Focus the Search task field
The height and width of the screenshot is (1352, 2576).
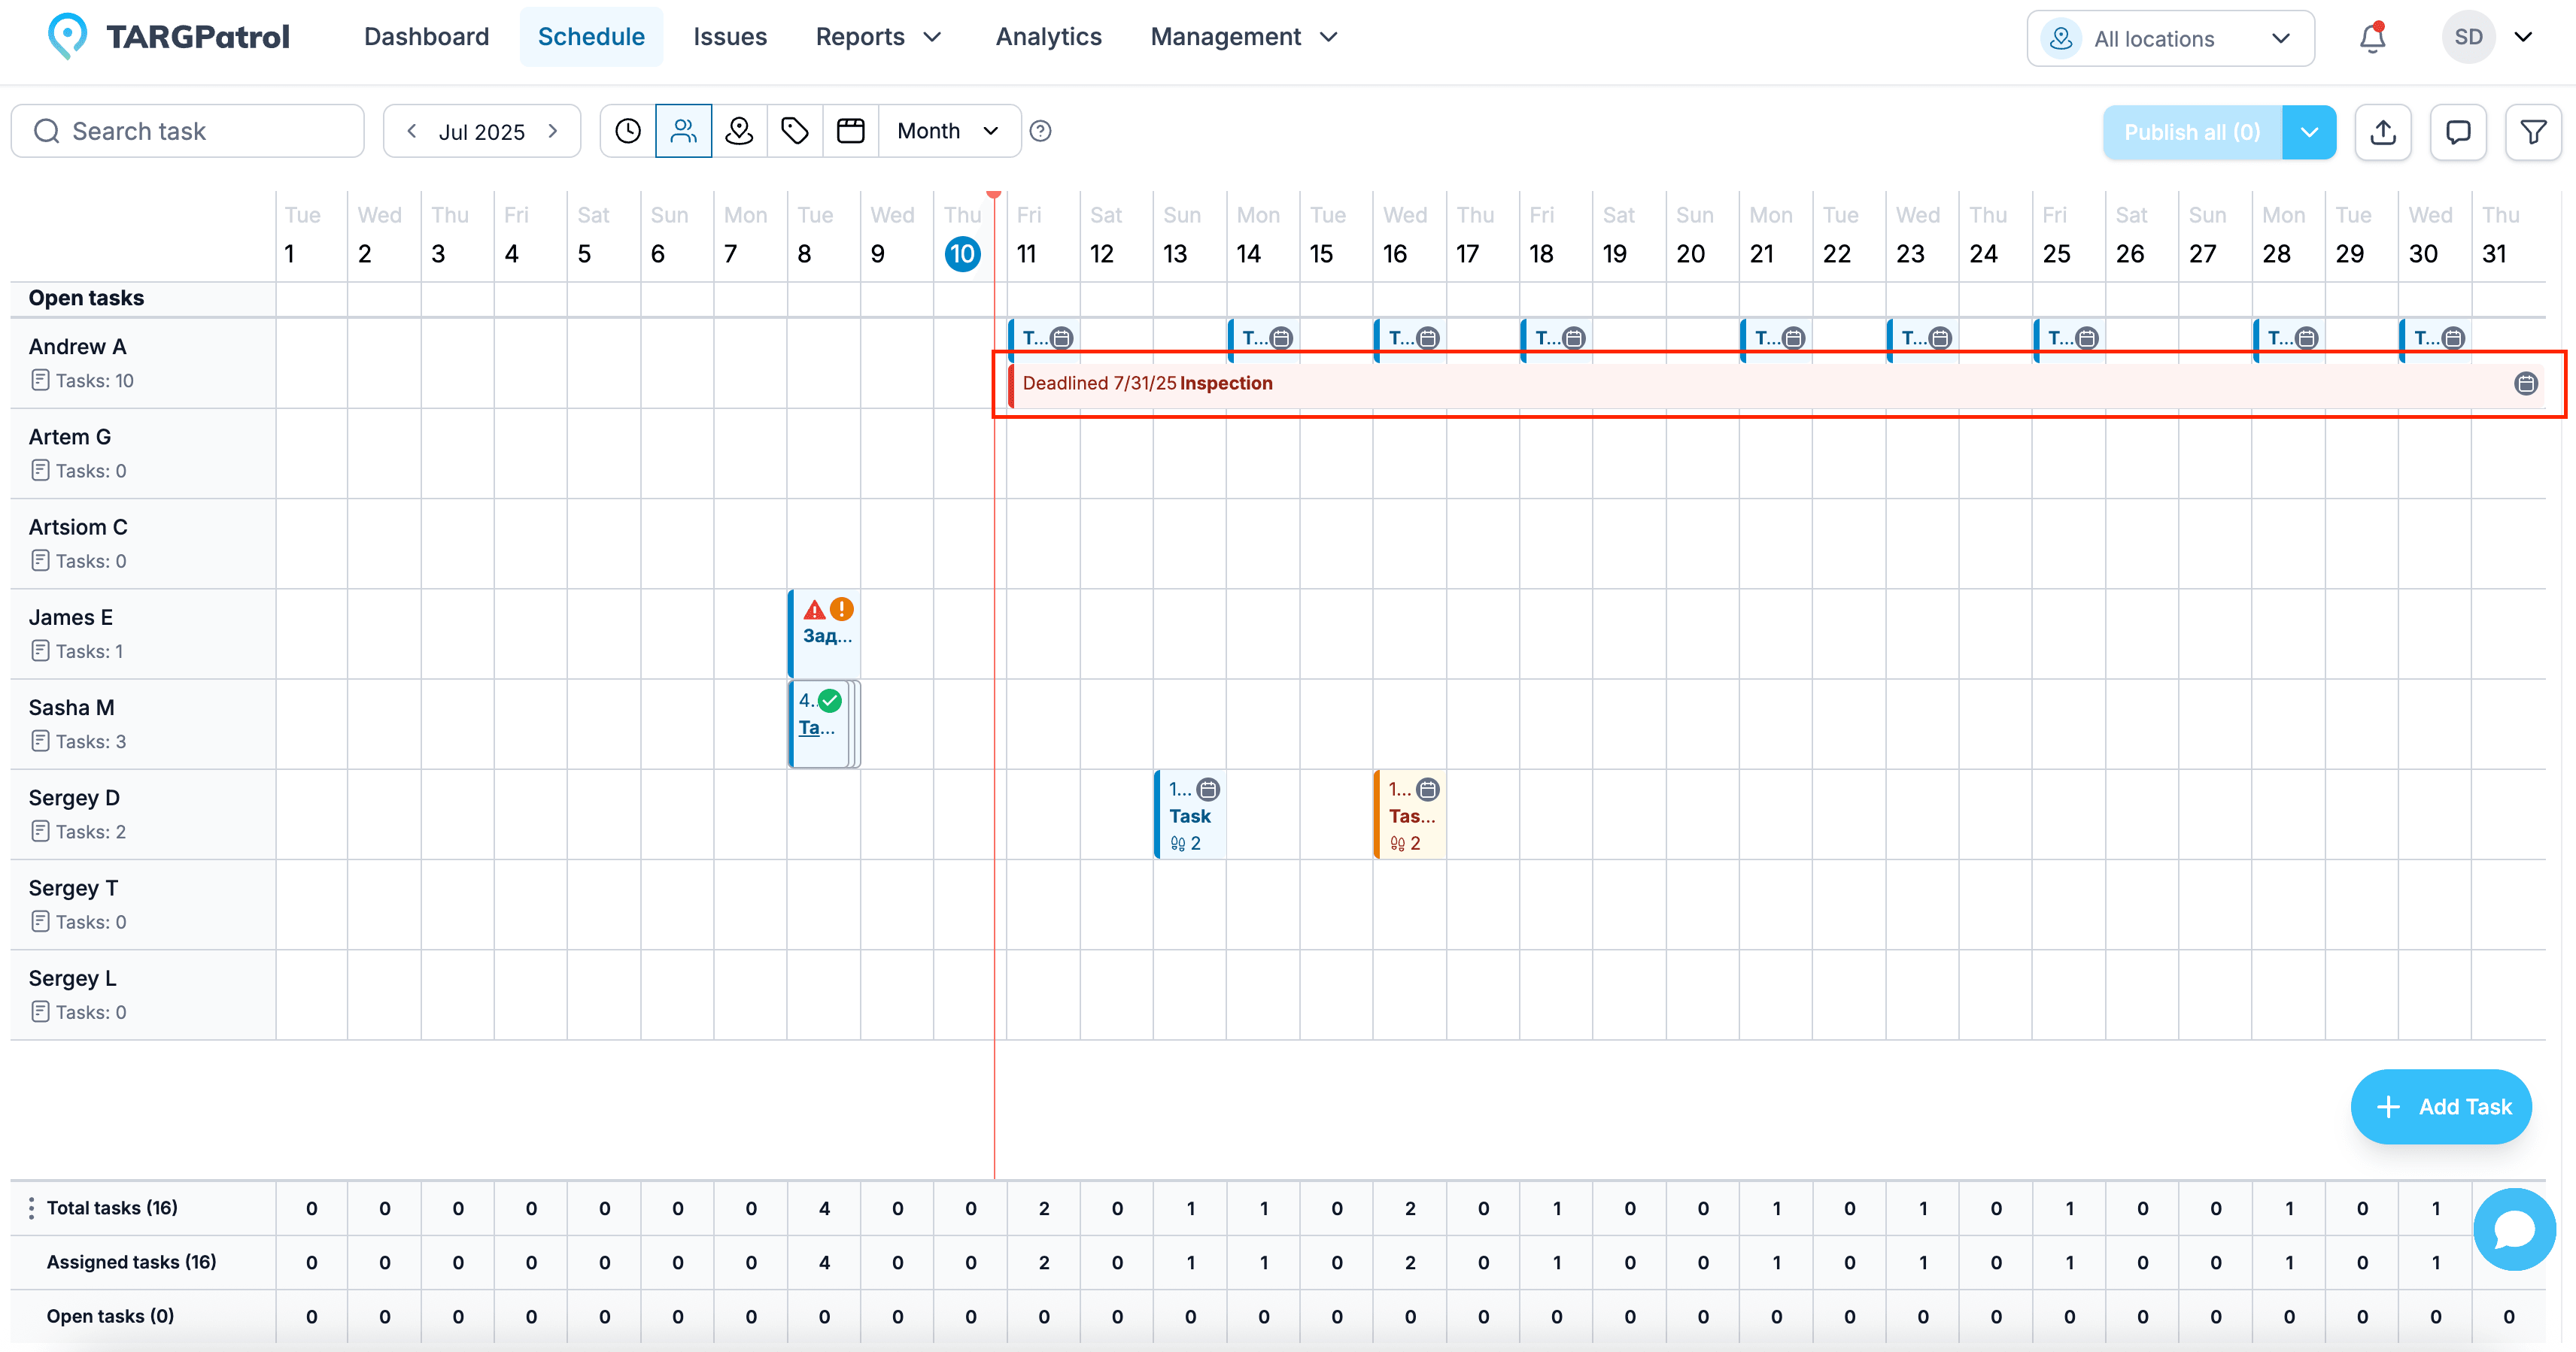click(187, 131)
